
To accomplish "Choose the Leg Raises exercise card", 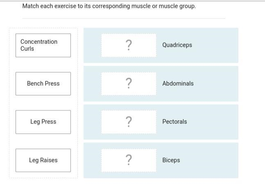I will (x=43, y=160).
